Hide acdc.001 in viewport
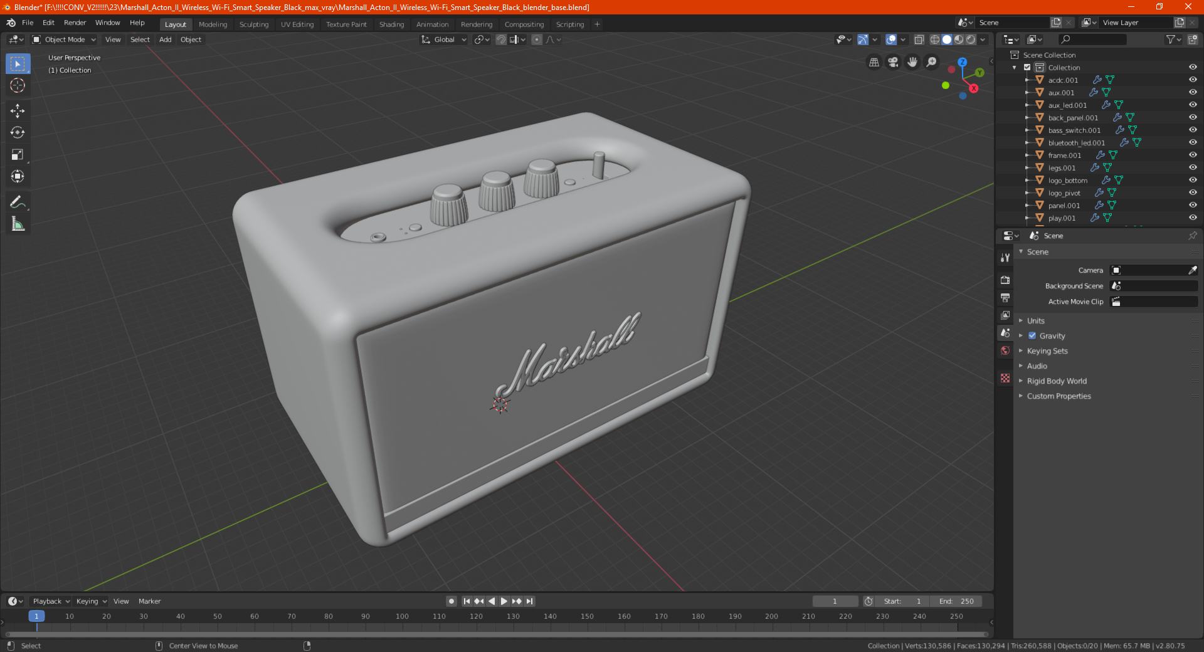1204x652 pixels. 1193,80
